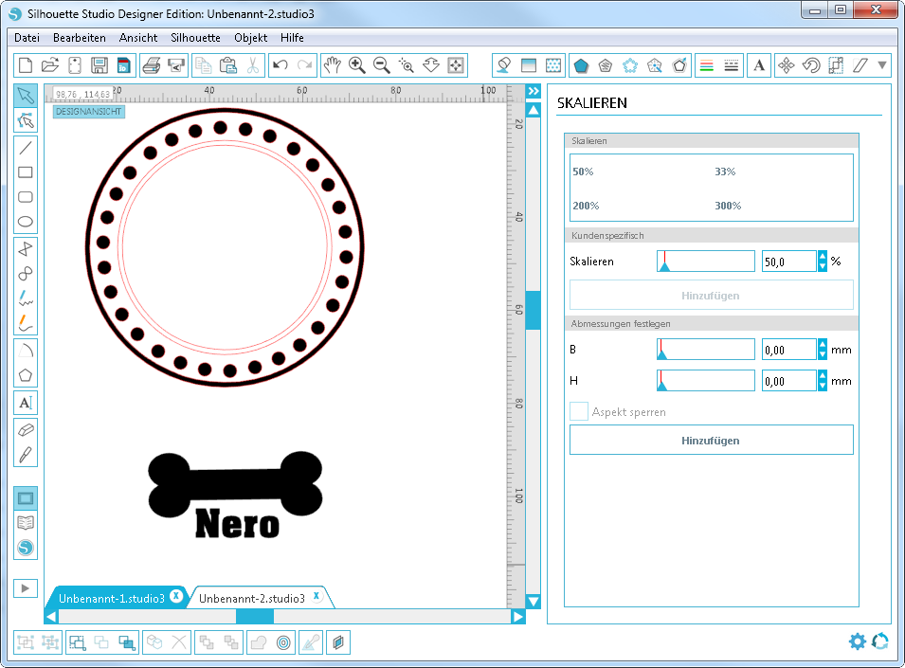The width and height of the screenshot is (905, 668).
Task: Click Hinzufügen under dimensions section
Action: click(x=711, y=441)
